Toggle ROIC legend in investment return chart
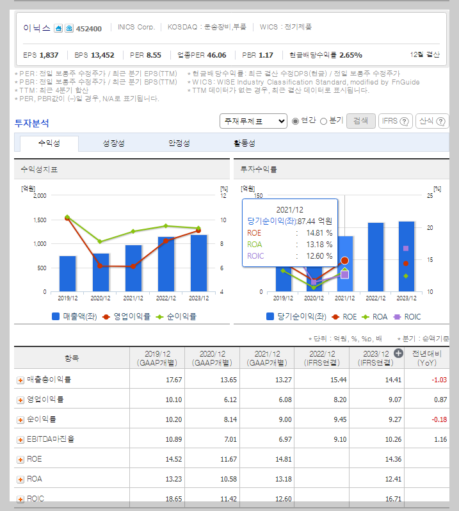Screen dimensions: 459x511 coord(407,317)
